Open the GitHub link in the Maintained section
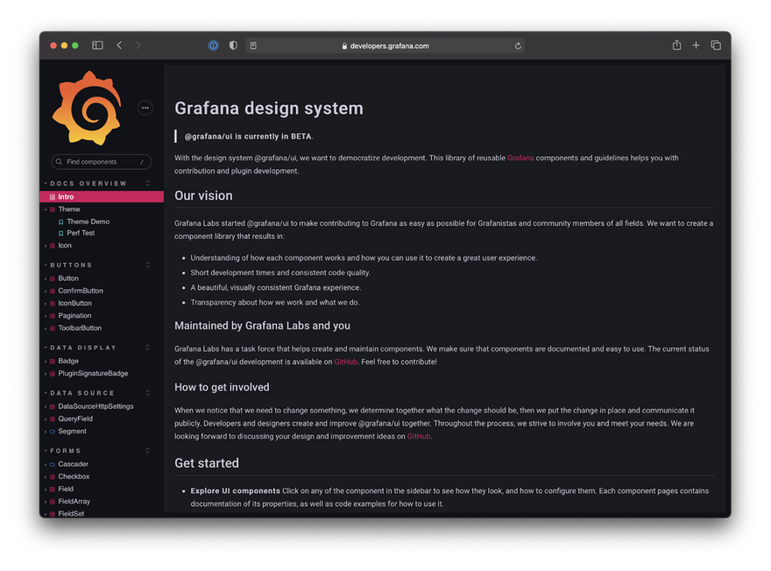 (x=346, y=362)
